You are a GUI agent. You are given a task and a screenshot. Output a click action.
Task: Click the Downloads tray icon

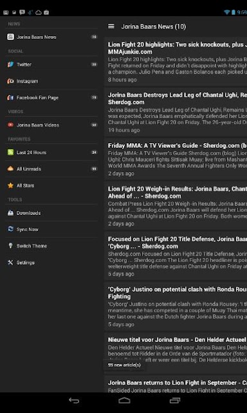coord(10,213)
